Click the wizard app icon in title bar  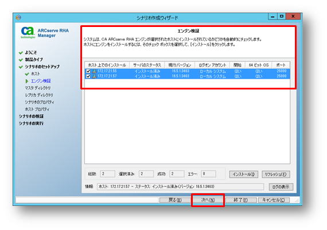(x=18, y=18)
